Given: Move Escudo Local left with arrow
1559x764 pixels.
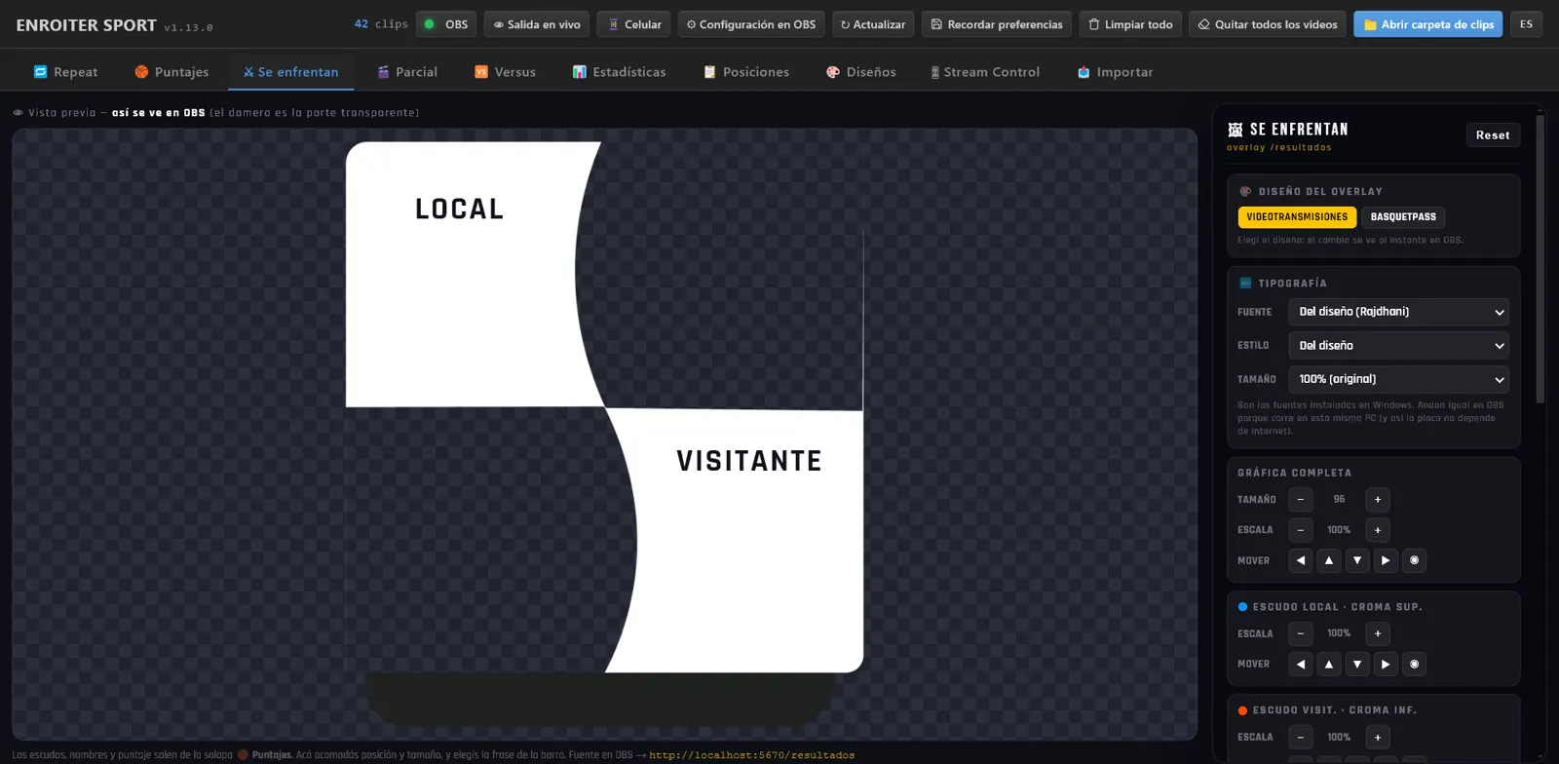Looking at the screenshot, I should click(1301, 665).
